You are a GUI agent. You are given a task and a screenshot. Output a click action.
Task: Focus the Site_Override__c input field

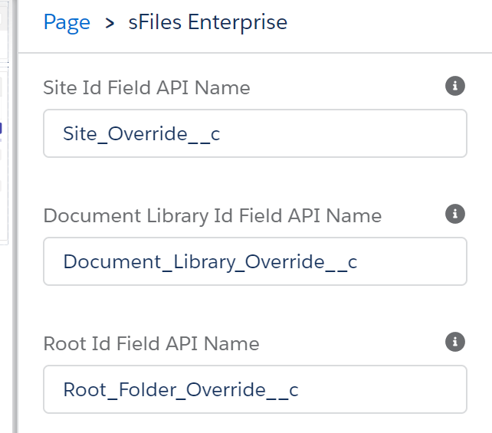point(255,133)
